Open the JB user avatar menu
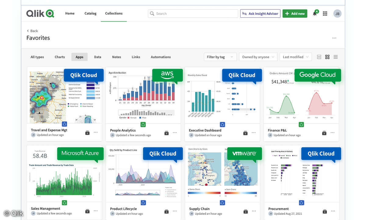366x220 pixels. [337, 13]
